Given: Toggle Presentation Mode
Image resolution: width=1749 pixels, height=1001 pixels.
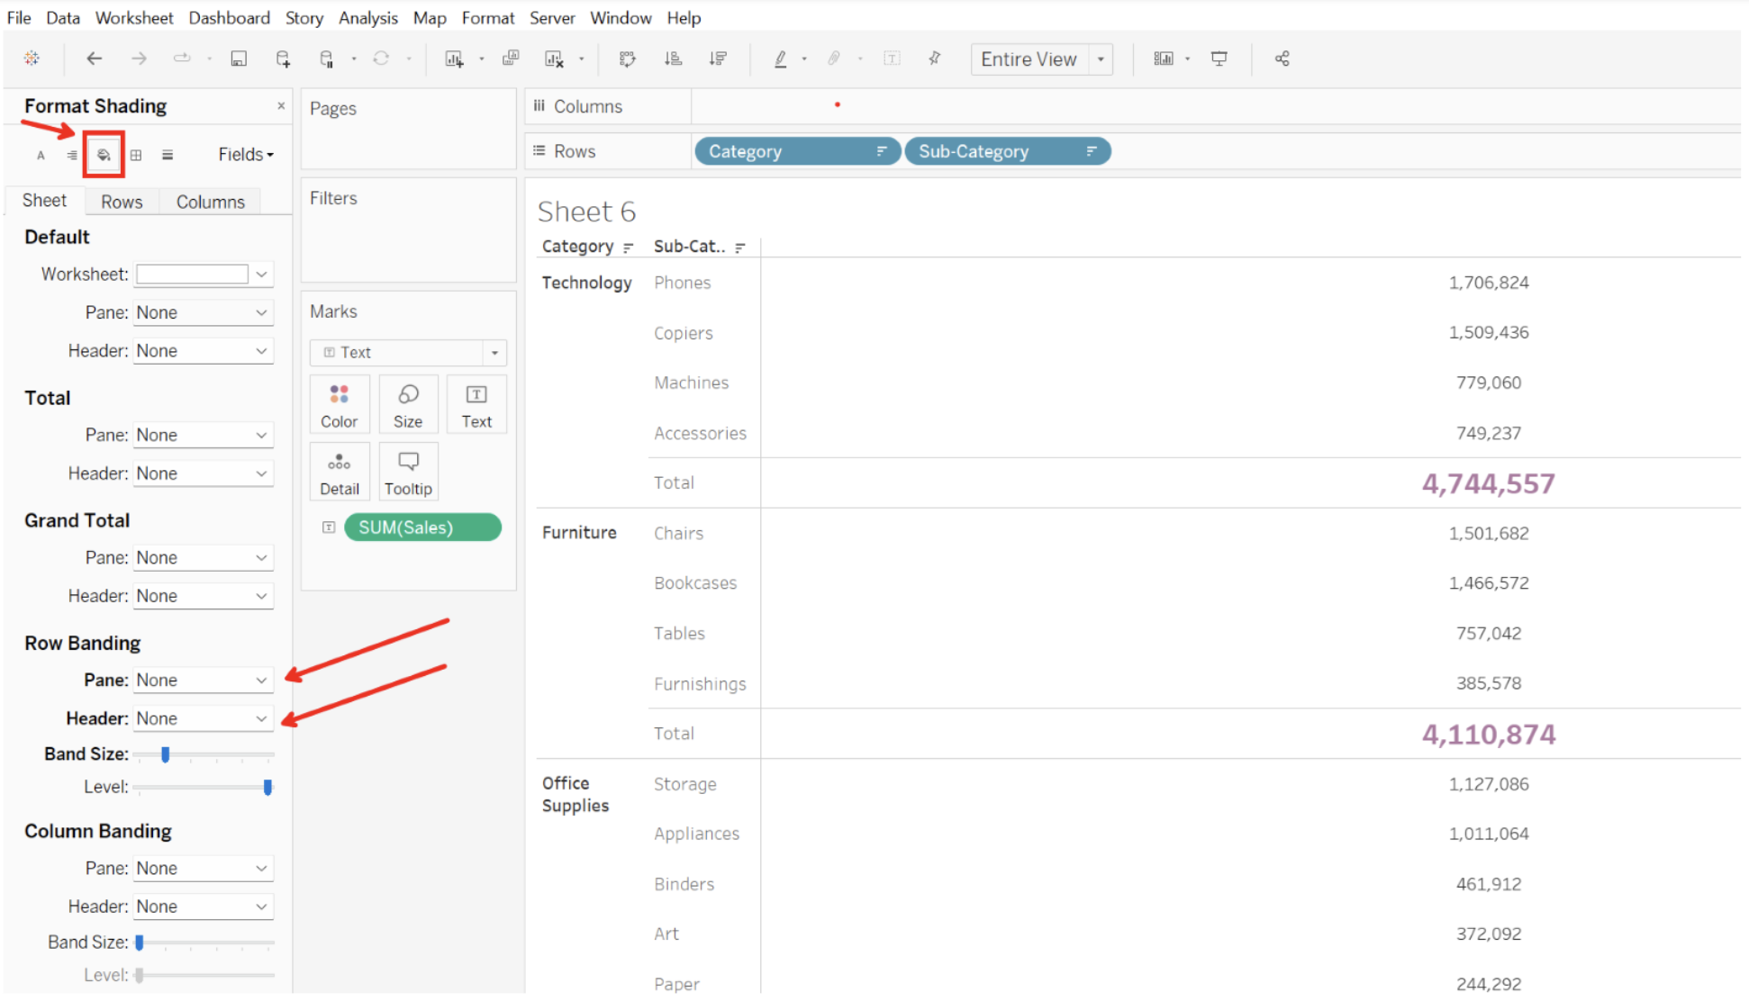Looking at the screenshot, I should (x=1219, y=59).
